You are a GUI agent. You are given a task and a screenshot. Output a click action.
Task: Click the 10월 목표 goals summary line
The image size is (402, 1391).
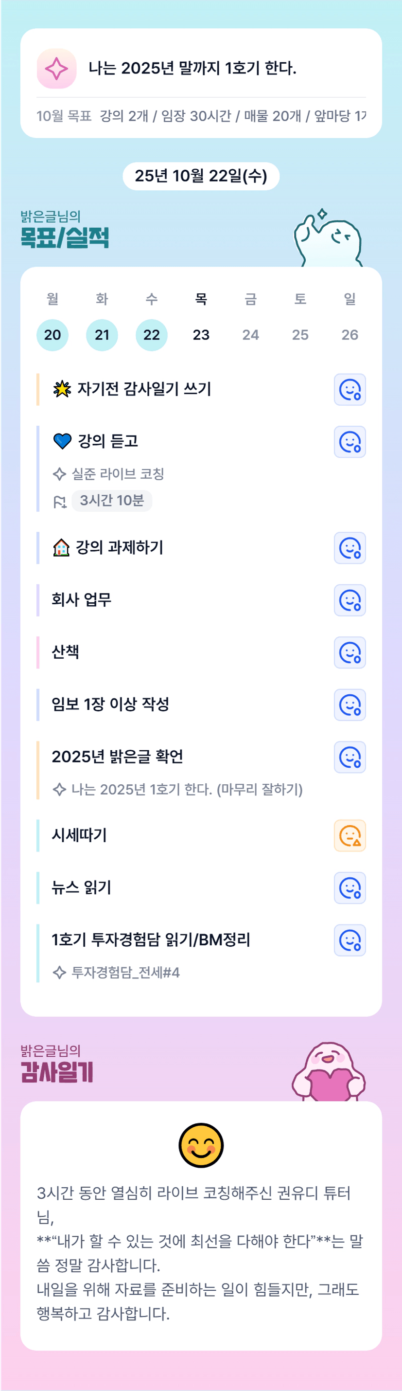201,116
